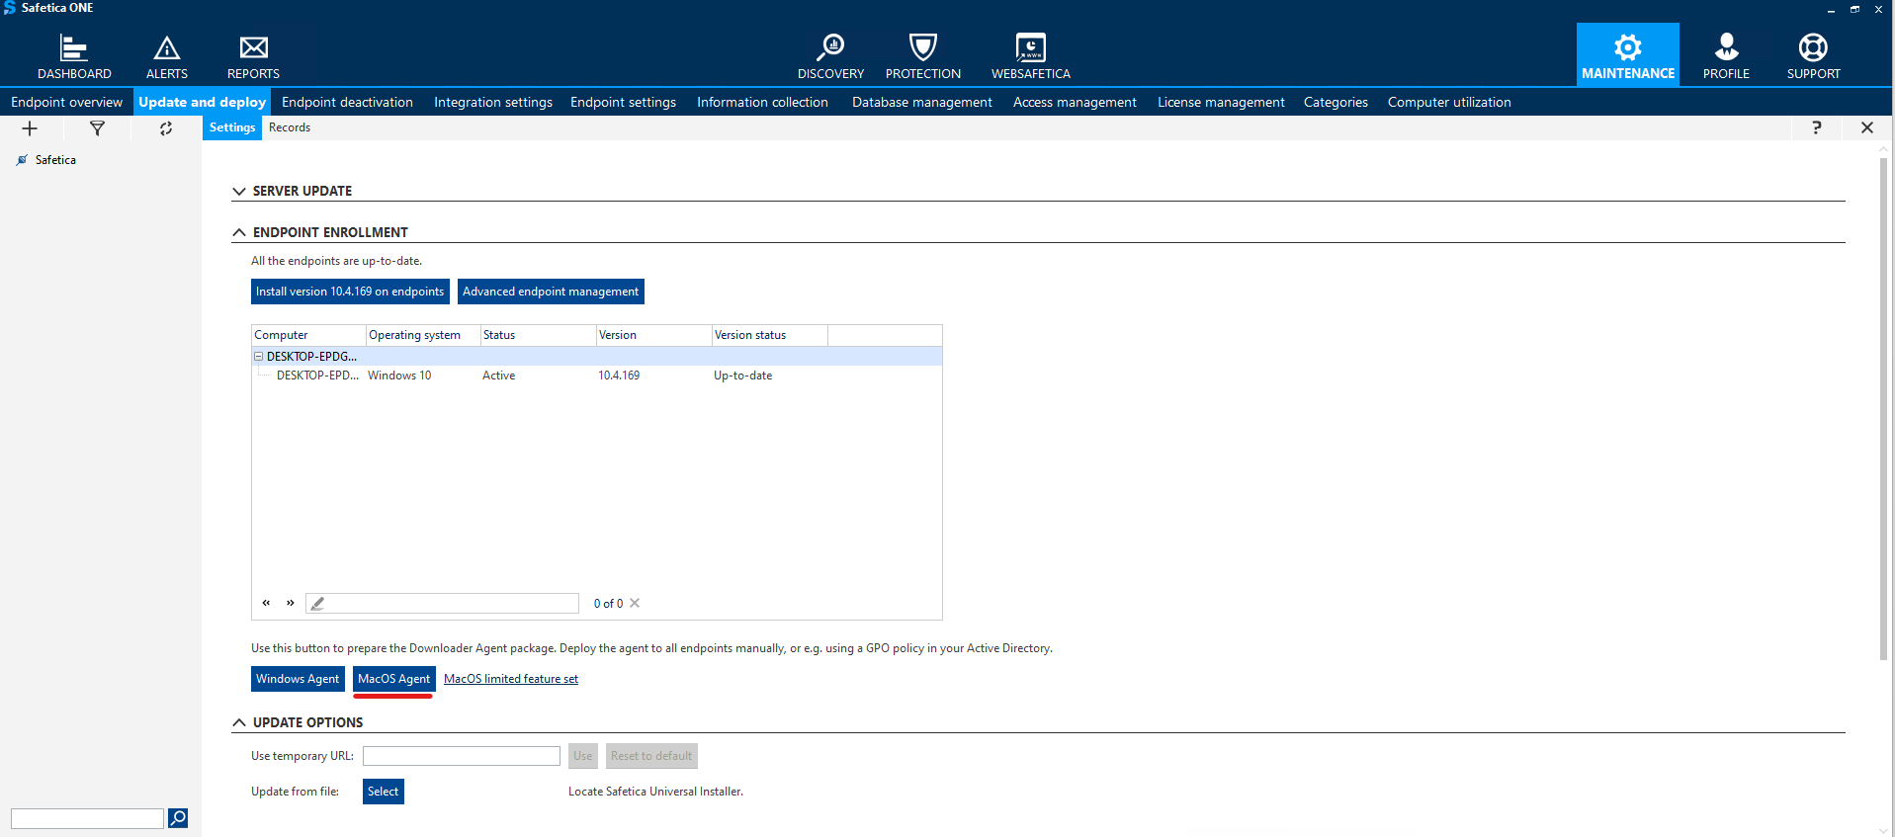Collapse the DESKTOP-EPDG group row
Image resolution: width=1895 pixels, height=837 pixels.
coord(259,357)
